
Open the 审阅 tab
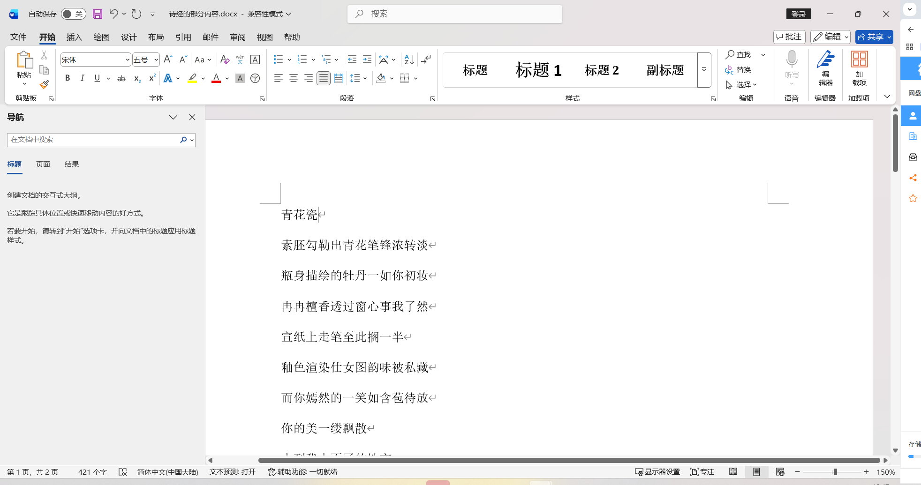pyautogui.click(x=238, y=37)
